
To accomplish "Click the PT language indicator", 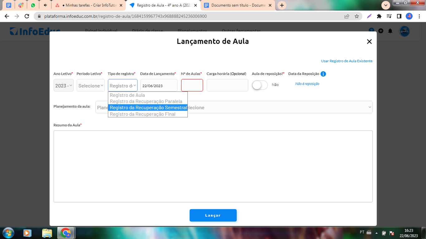I will pyautogui.click(x=362, y=232).
